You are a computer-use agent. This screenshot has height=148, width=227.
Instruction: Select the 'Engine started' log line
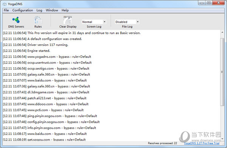click(x=26, y=51)
